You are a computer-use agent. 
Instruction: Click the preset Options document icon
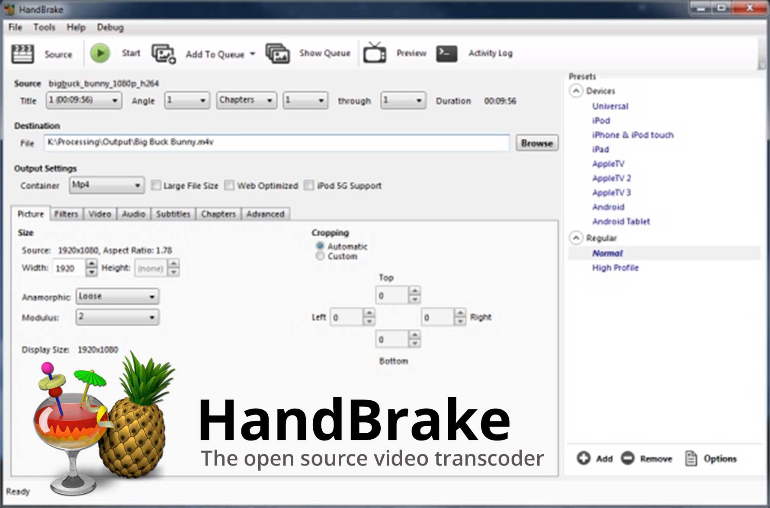[x=691, y=458]
